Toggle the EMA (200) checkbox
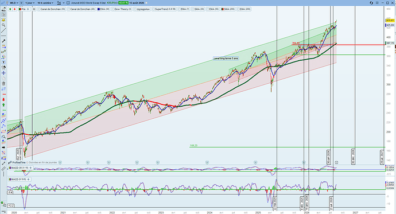The image size is (396, 214). point(238,9)
